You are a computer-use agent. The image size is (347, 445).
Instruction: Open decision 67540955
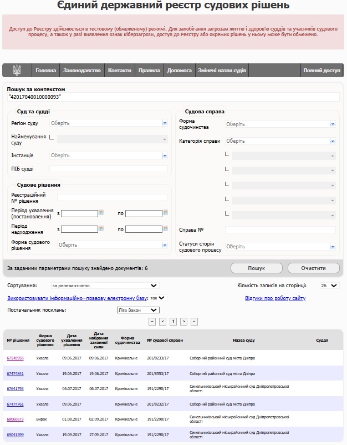16,358
